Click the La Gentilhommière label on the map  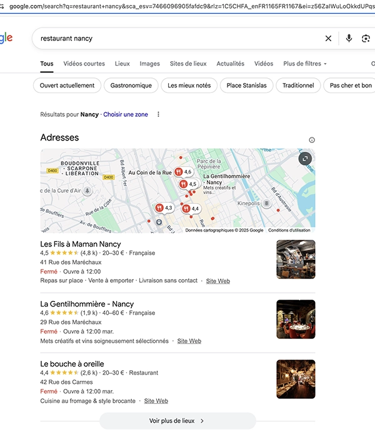(226, 179)
